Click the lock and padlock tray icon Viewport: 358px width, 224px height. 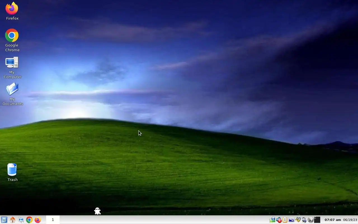click(304, 220)
